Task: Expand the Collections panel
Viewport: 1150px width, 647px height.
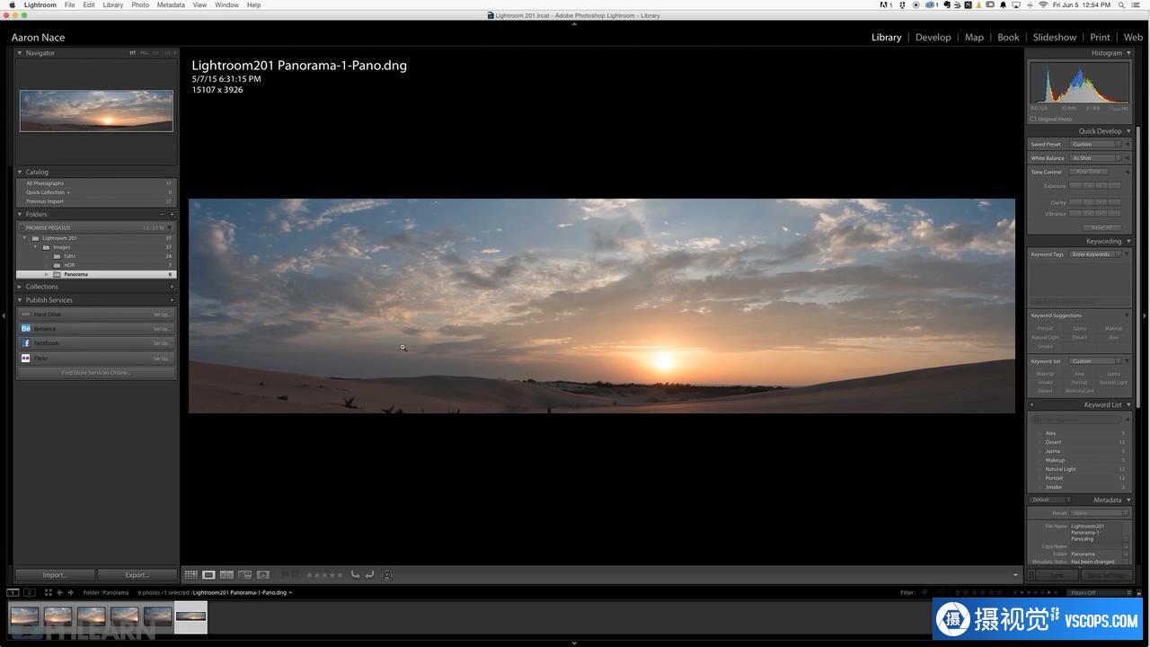Action: click(20, 287)
